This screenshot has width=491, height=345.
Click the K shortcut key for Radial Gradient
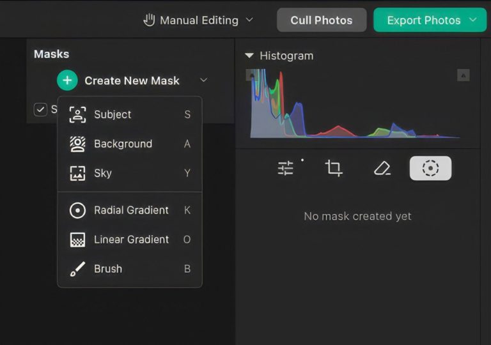click(187, 210)
